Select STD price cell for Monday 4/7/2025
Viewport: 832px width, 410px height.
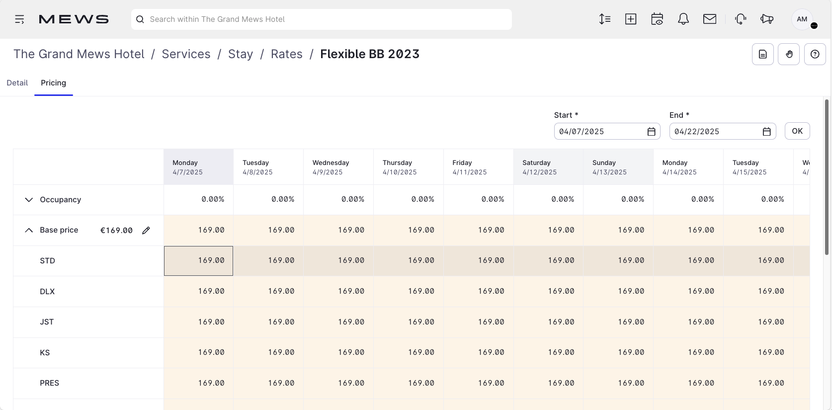198,261
